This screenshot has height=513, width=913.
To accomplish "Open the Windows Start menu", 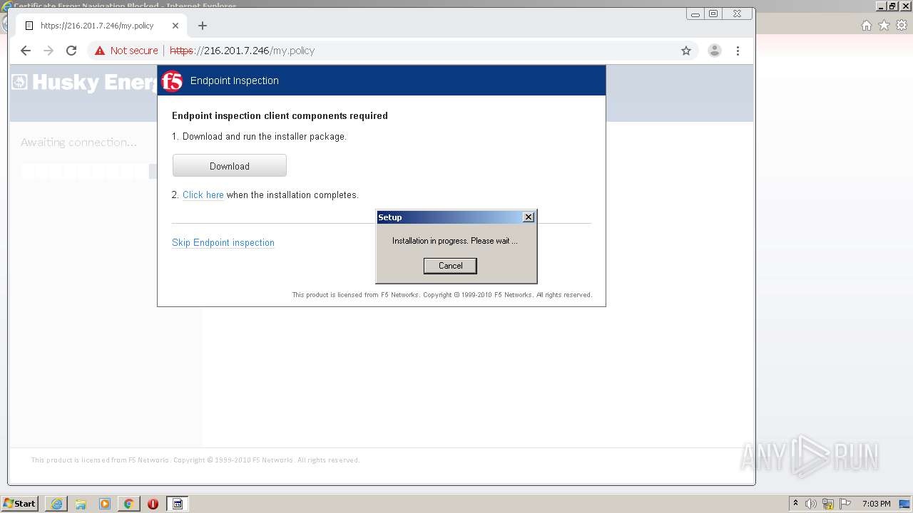I will (x=20, y=504).
